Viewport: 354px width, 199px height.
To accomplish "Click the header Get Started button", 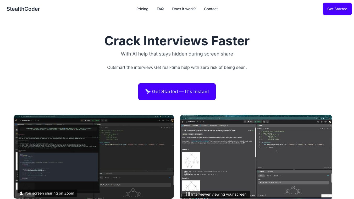I will [337, 9].
